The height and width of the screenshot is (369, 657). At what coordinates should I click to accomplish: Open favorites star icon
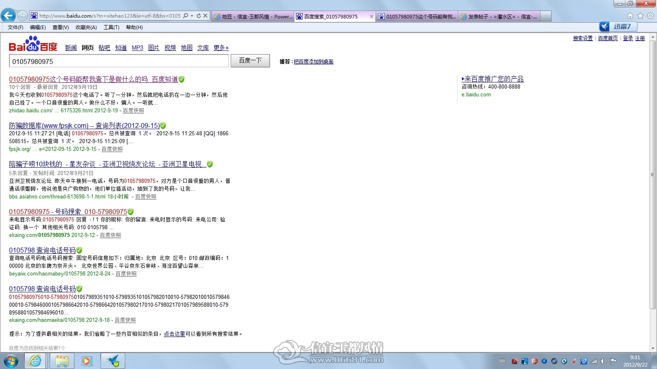click(640, 16)
